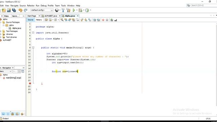Open the Refactor menu

[31, 6]
